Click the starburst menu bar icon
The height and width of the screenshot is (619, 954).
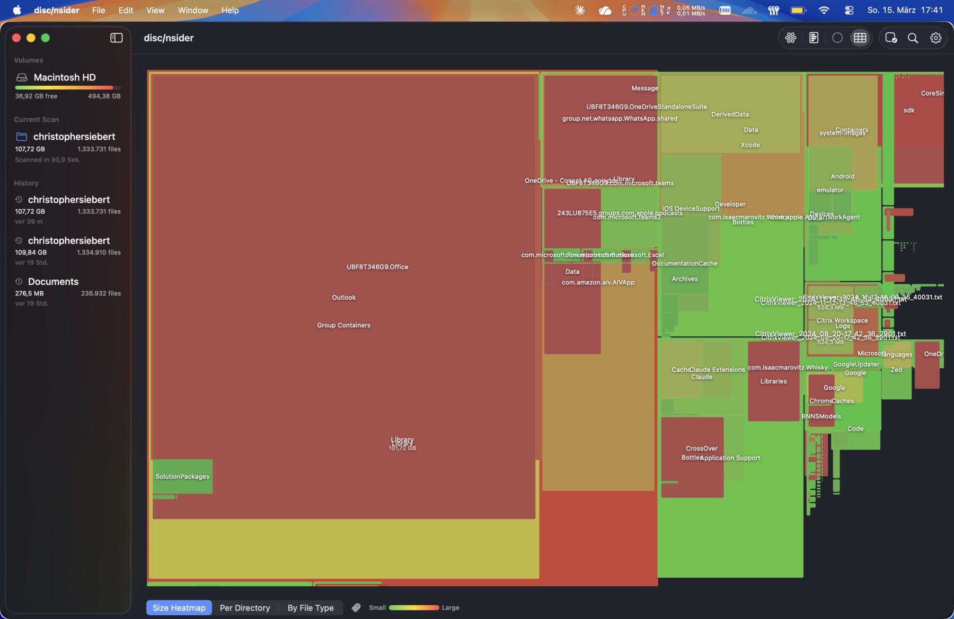(580, 10)
